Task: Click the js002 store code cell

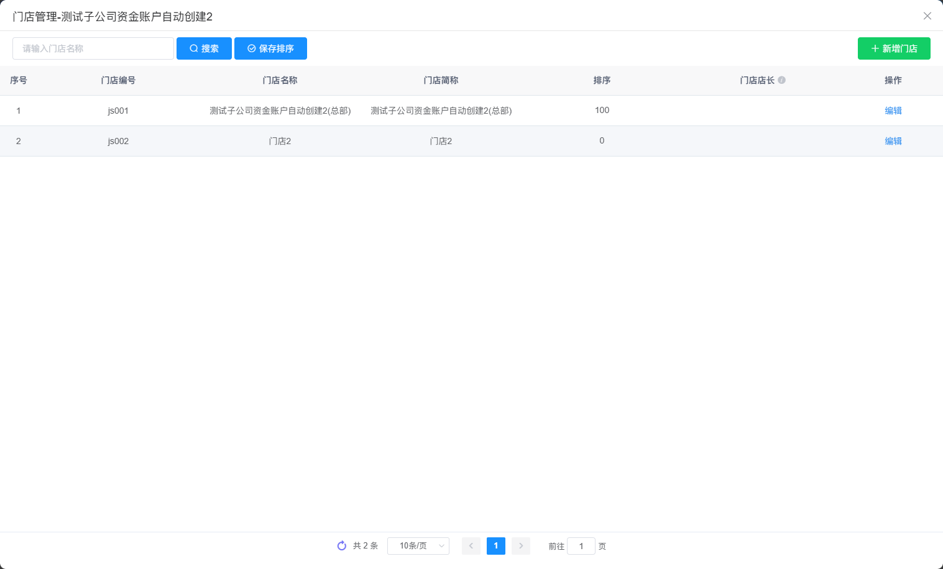Action: pos(118,141)
